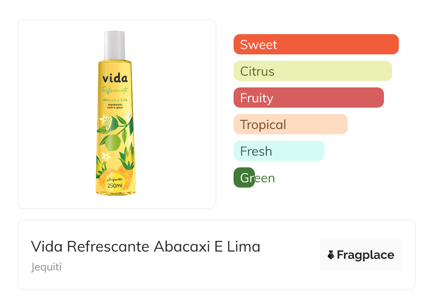The width and height of the screenshot is (433, 307).
Task: Click the Fresh accord bar
Action: pos(279,151)
